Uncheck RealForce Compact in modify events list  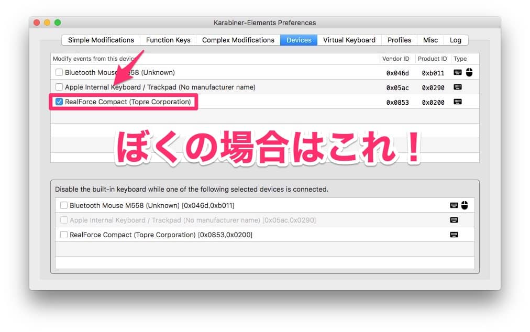click(59, 102)
